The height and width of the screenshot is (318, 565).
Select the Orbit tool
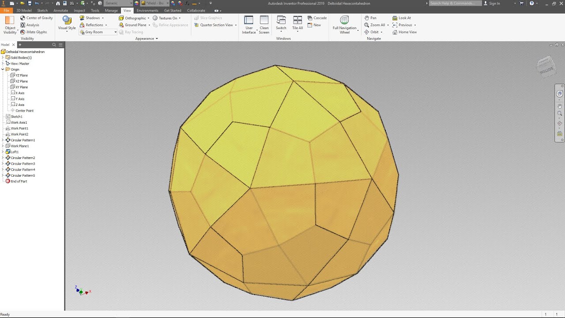click(x=371, y=32)
